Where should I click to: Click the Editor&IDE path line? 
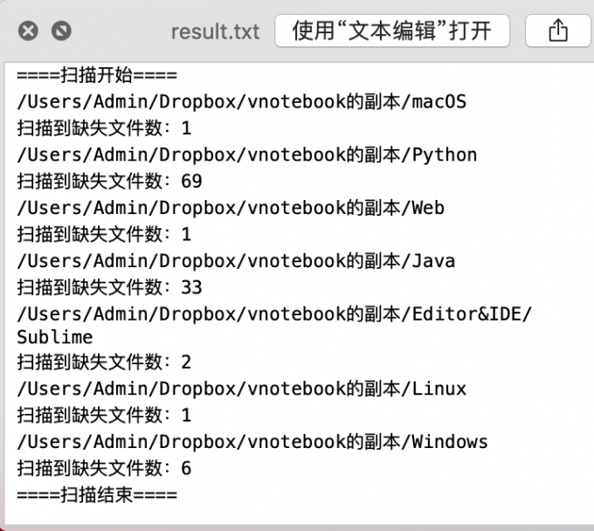click(x=274, y=314)
